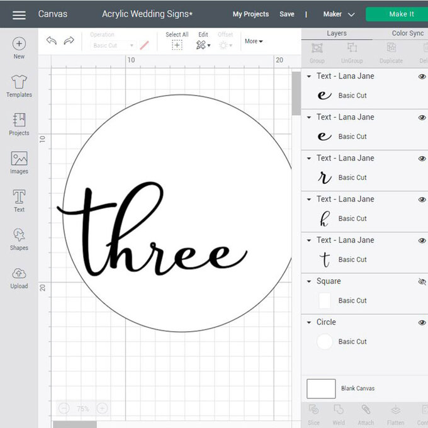Image resolution: width=428 pixels, height=428 pixels.
Task: Click the Redo arrow
Action: point(69,41)
